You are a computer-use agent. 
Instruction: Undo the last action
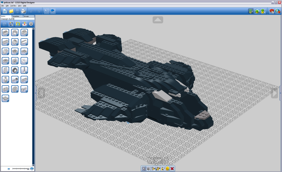click(x=32, y=11)
